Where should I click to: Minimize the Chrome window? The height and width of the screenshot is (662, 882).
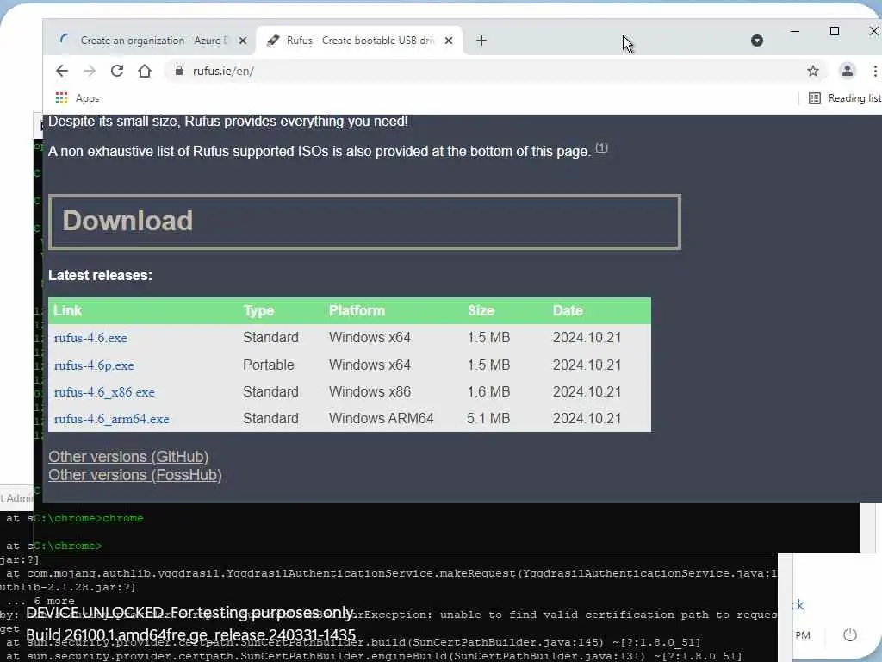795,32
